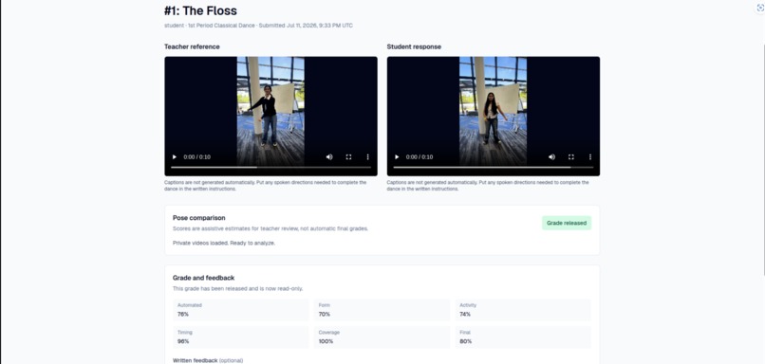The height and width of the screenshot is (364, 765).
Task: Click the submission date line under the title
Action: click(258, 26)
